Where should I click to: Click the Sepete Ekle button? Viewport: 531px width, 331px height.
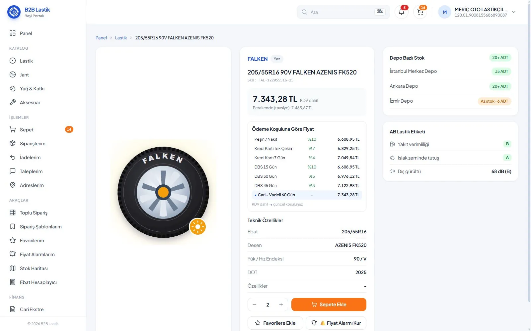[x=329, y=305]
